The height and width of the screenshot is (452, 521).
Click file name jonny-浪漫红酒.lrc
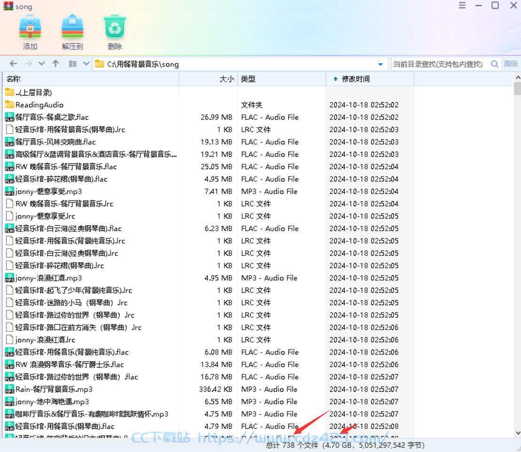[x=45, y=340]
